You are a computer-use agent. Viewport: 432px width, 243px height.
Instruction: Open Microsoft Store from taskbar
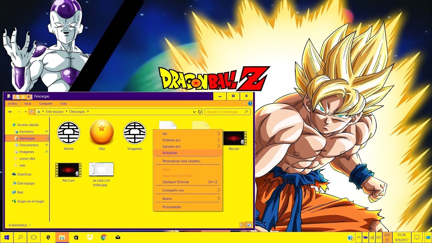76,237
